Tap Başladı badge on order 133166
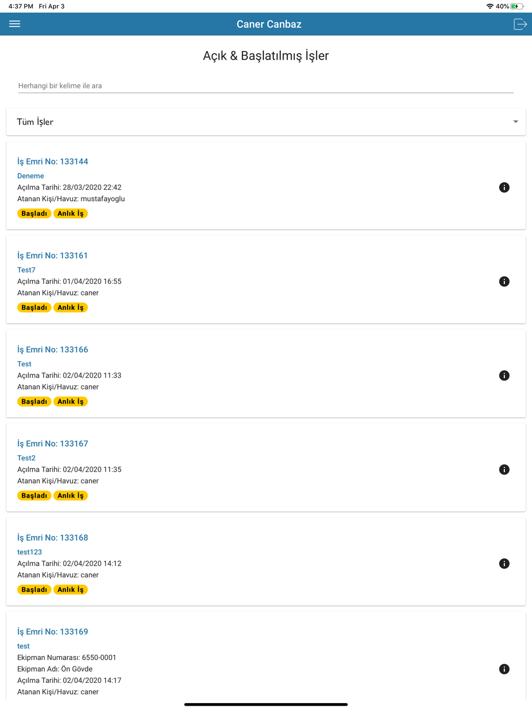532x710 pixels. (x=34, y=402)
